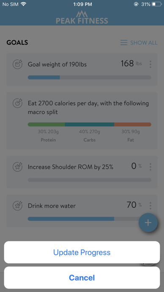Tap the goal weight target icon
164x292 pixels.
click(x=17, y=64)
